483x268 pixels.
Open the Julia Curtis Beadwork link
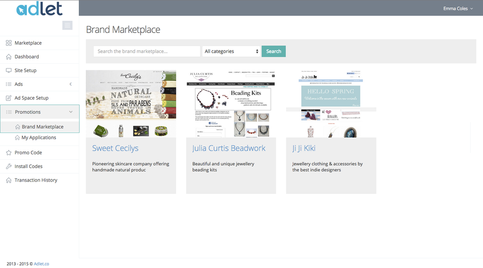tap(229, 148)
